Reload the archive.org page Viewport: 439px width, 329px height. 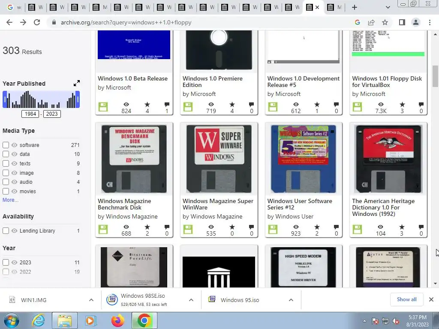tap(37, 22)
